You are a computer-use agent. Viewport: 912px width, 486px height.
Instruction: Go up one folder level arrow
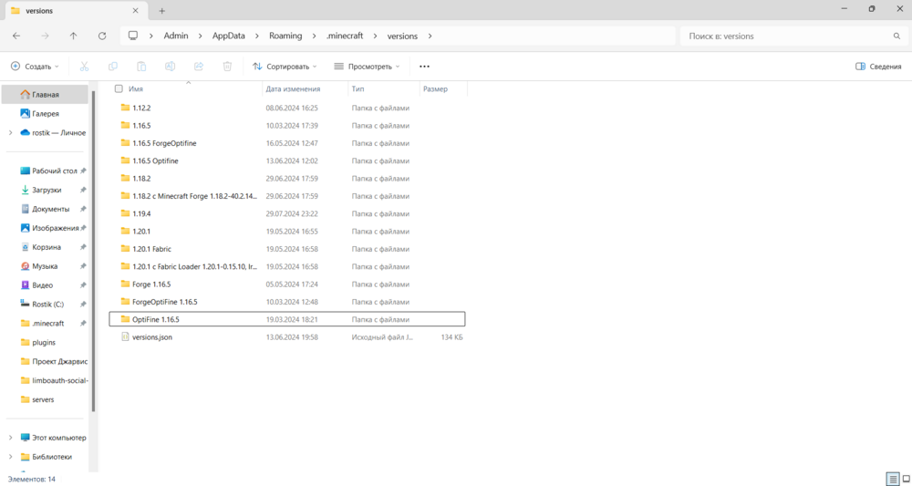click(73, 36)
